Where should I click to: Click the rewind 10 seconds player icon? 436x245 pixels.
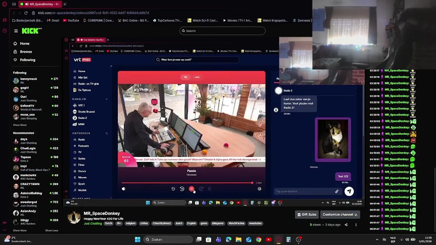(x=182, y=189)
